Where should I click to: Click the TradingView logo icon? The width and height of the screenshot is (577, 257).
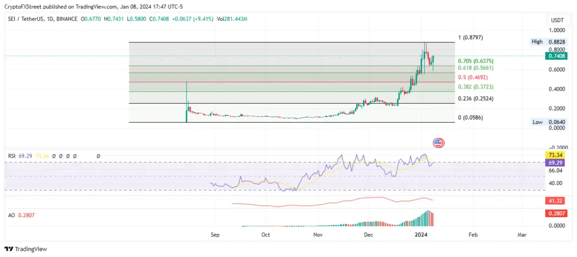(9, 249)
